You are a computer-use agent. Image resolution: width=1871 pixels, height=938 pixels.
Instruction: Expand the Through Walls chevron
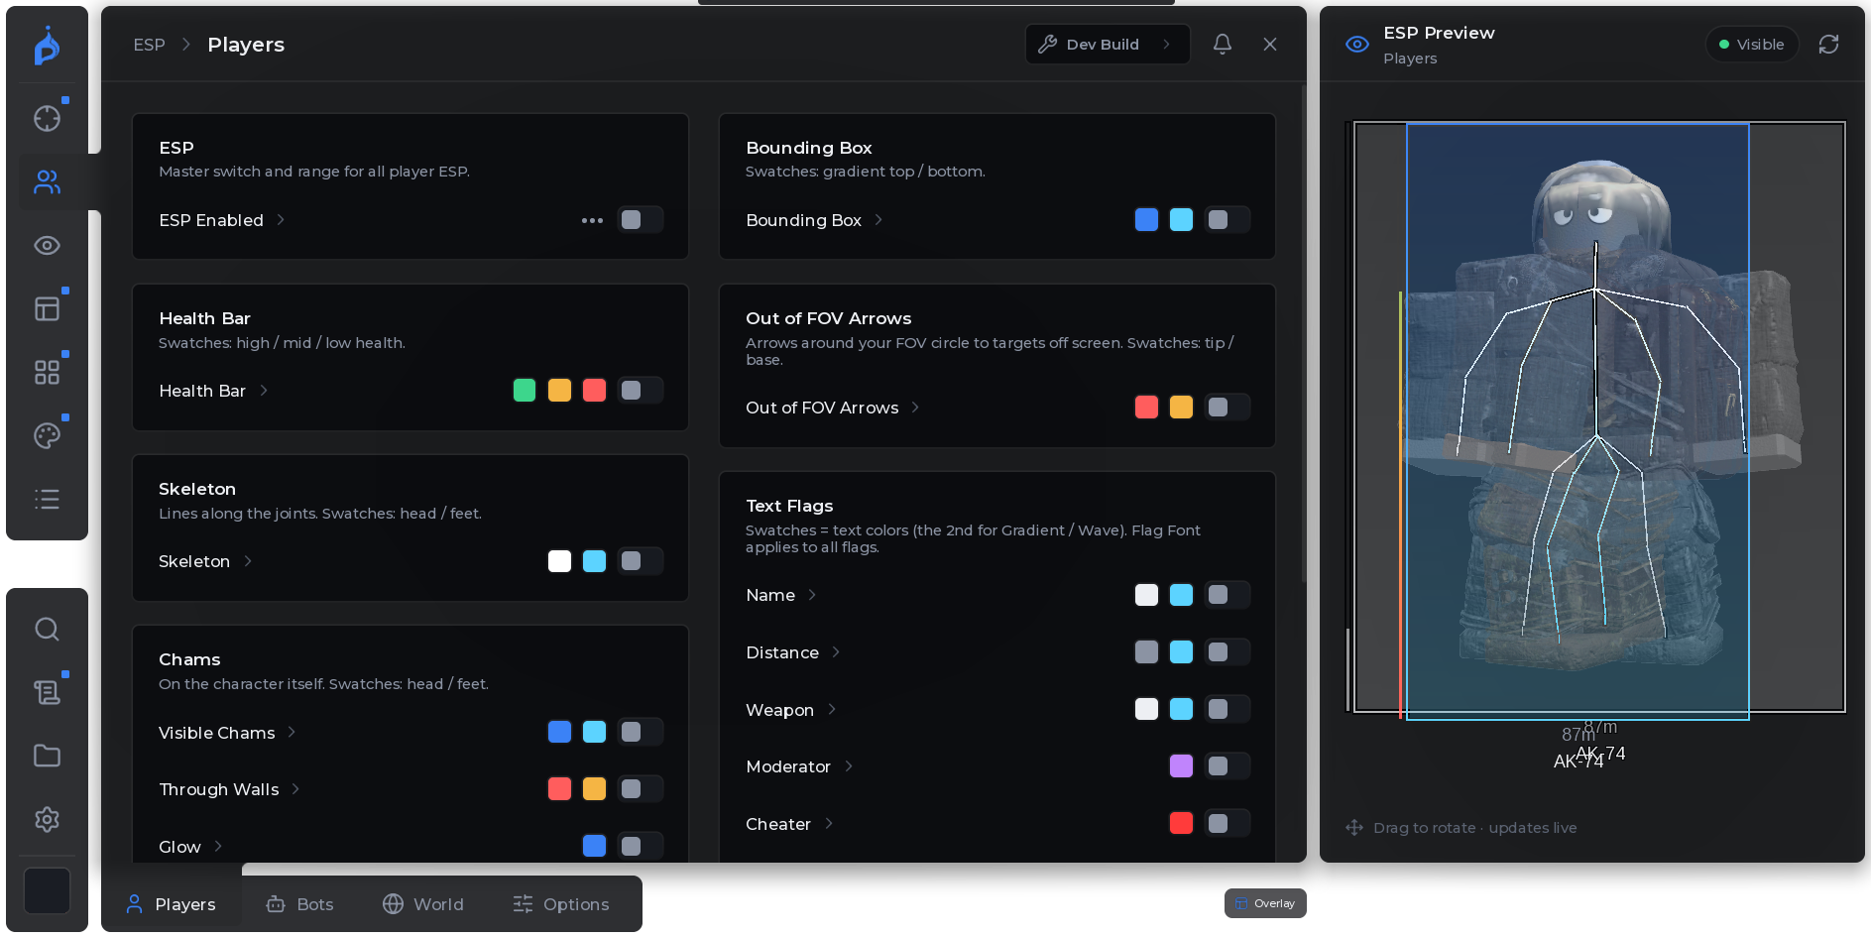pyautogui.click(x=295, y=789)
